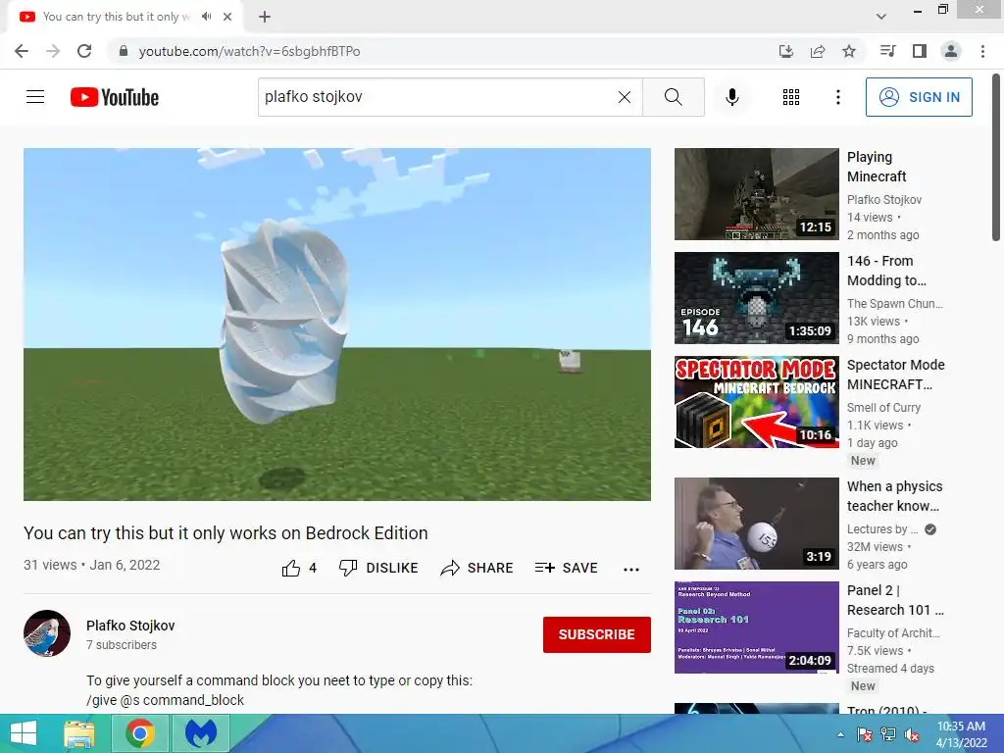Open Playing Minecraft video thumbnail

pos(756,194)
